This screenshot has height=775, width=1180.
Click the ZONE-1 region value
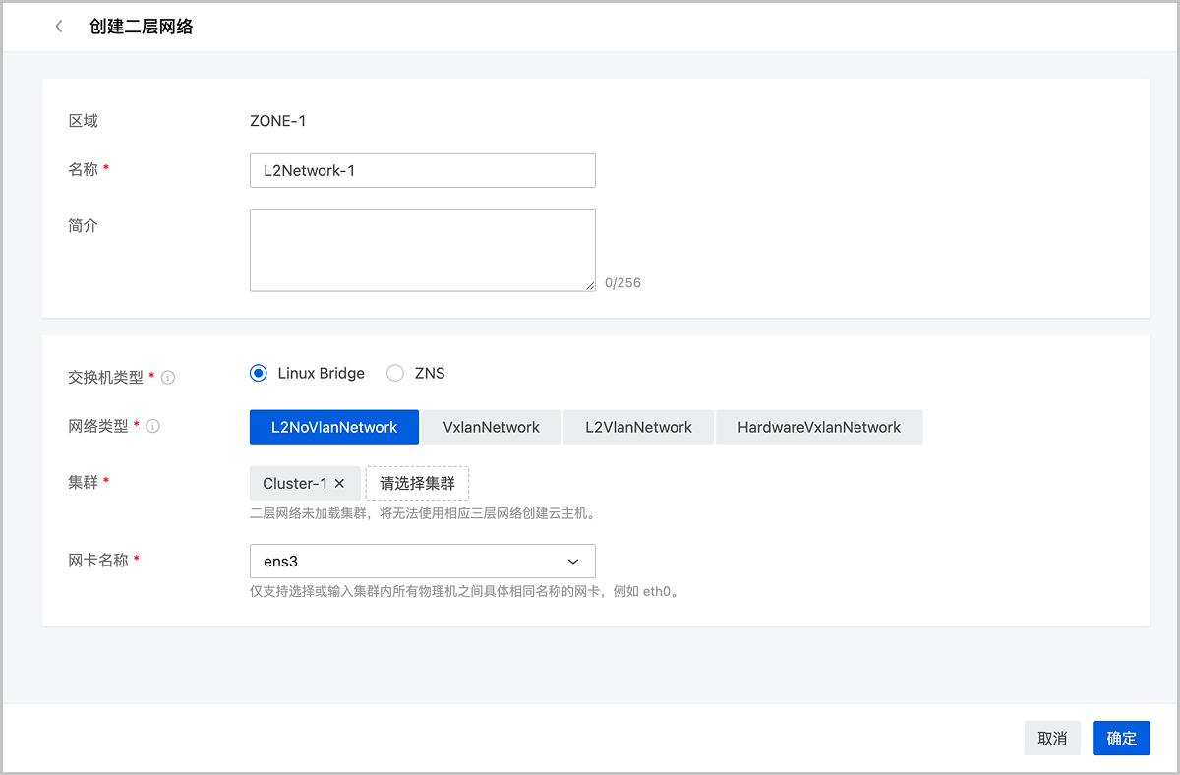[278, 121]
